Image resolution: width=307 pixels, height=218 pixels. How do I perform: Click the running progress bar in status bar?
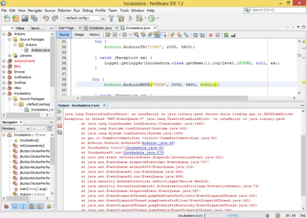click(234, 215)
